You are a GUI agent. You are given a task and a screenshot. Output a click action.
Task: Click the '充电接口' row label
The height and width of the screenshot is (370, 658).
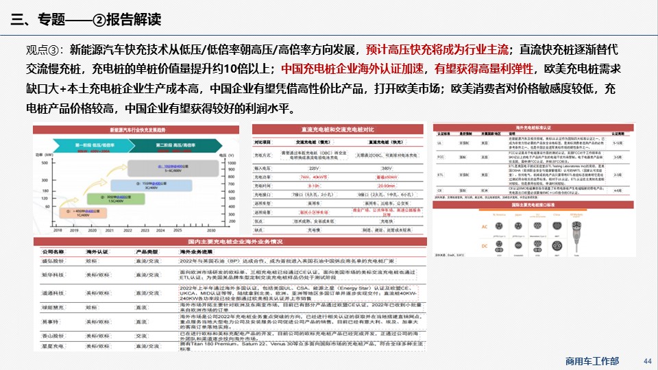click(x=263, y=195)
